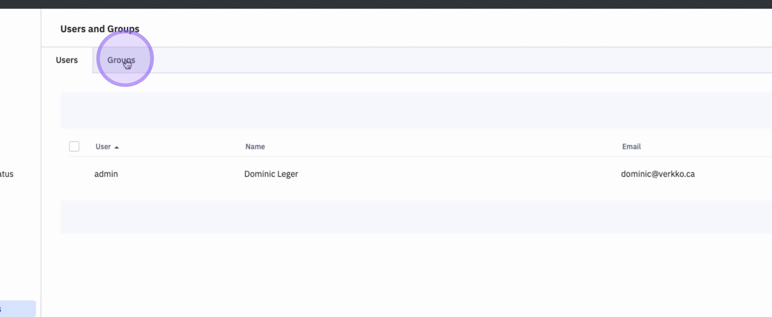This screenshot has height=317, width=772.
Task: Click the Users and Groups page heading
Action: point(100,29)
